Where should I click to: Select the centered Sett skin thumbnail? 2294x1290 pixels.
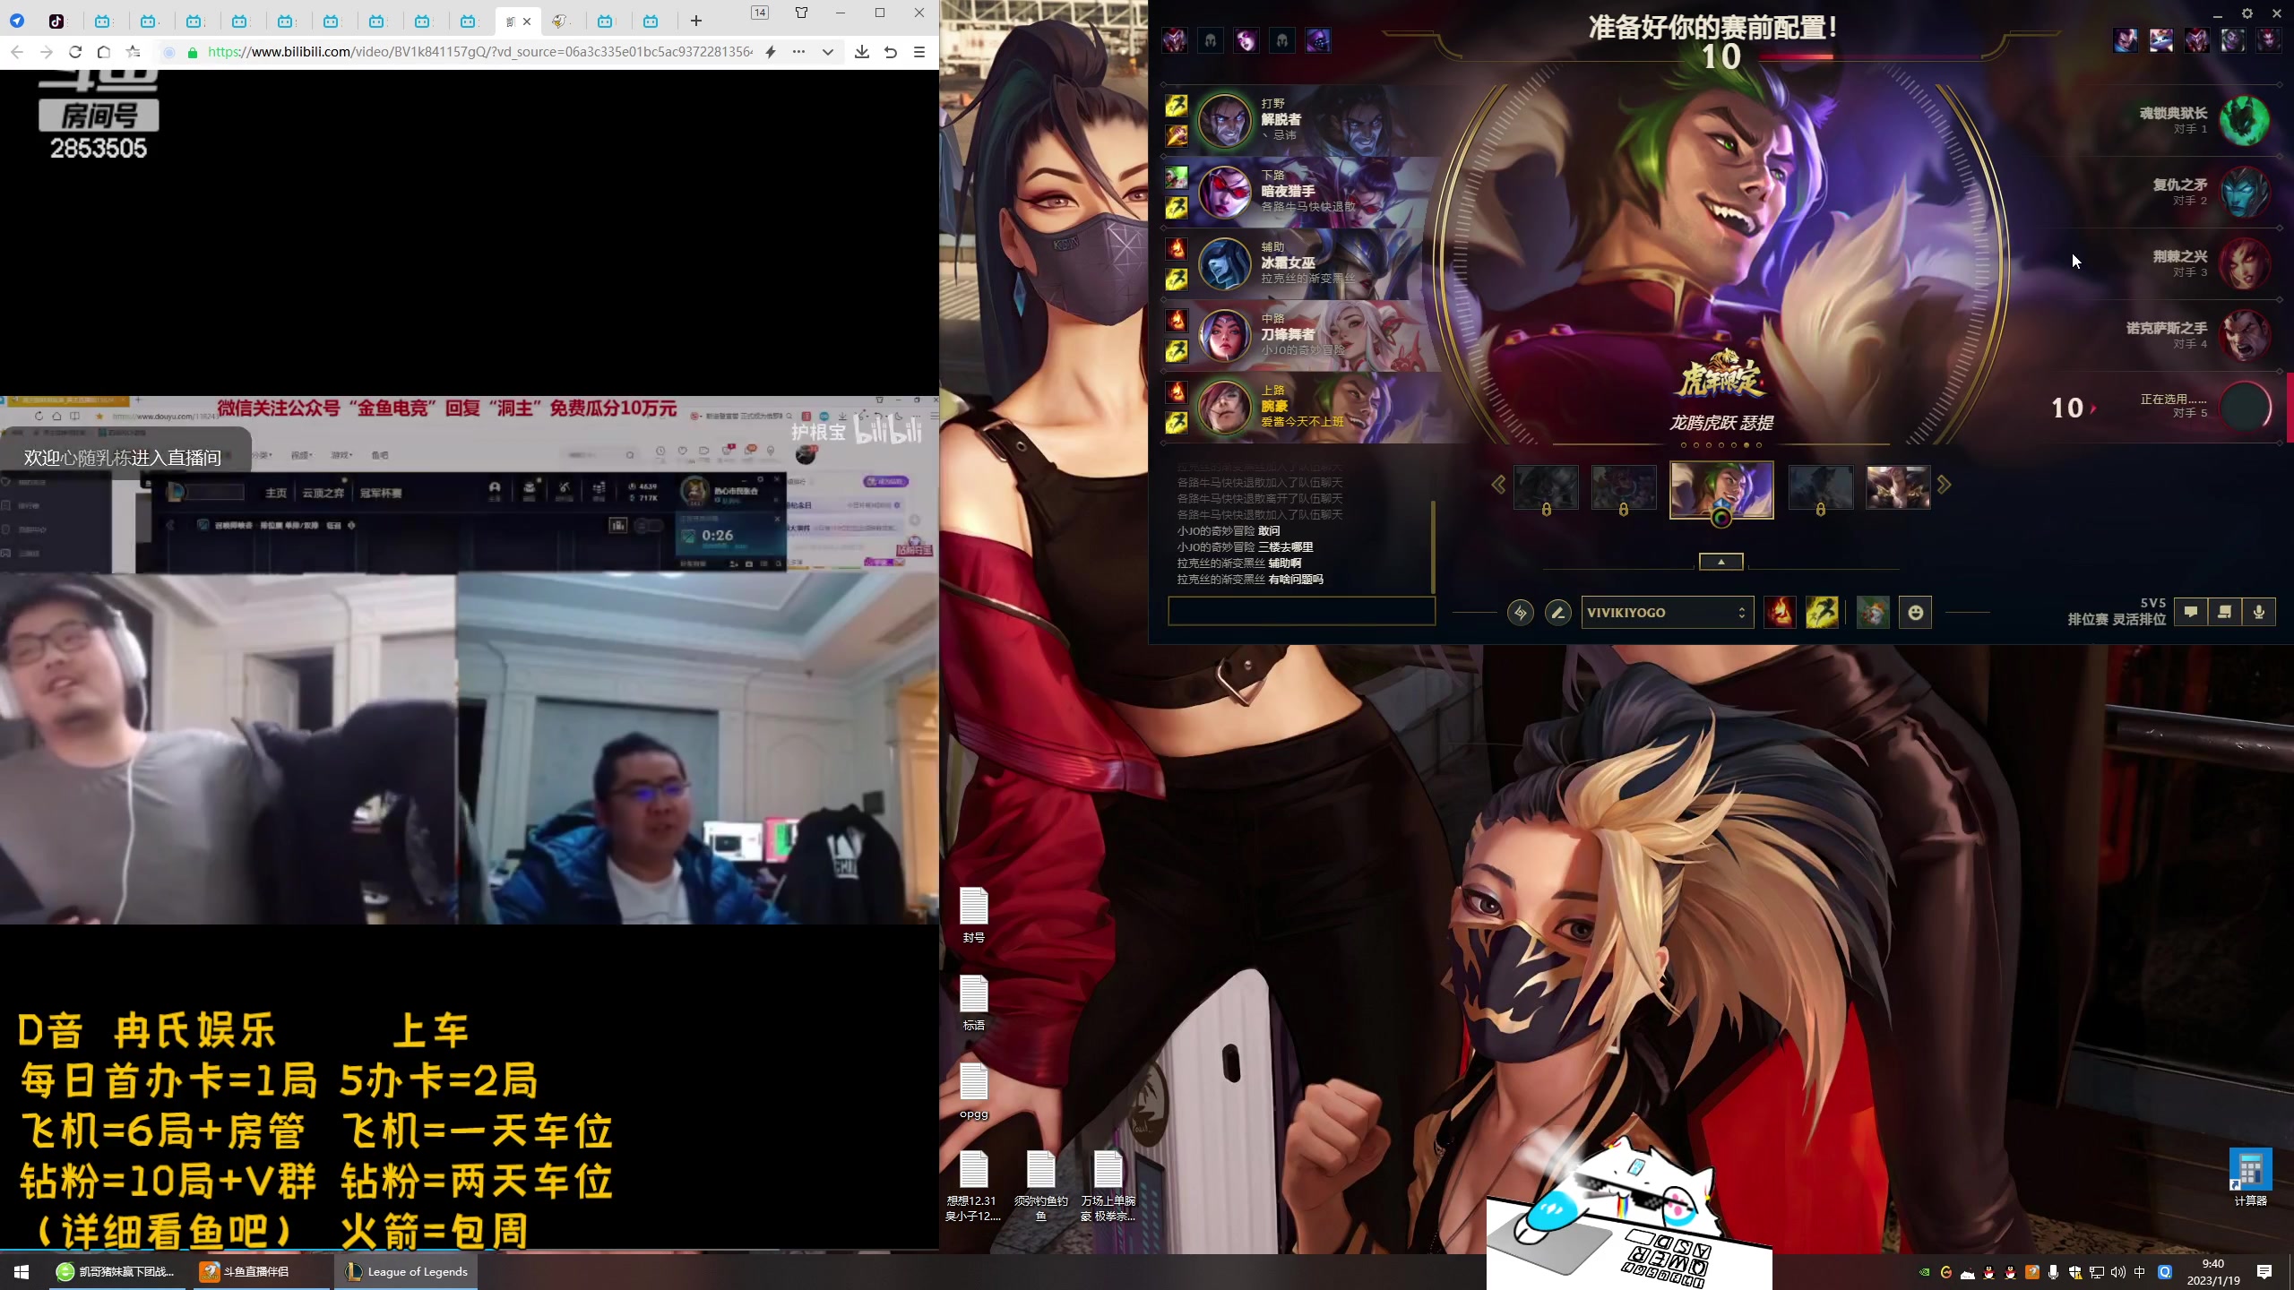point(1721,489)
